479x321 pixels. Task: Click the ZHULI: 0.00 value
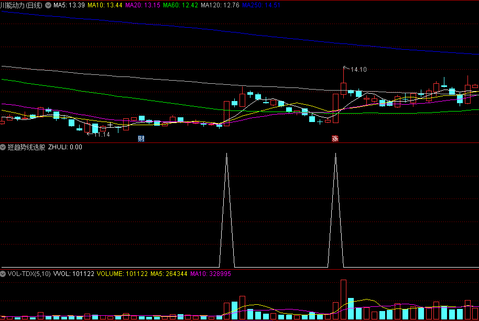[x=65, y=147]
